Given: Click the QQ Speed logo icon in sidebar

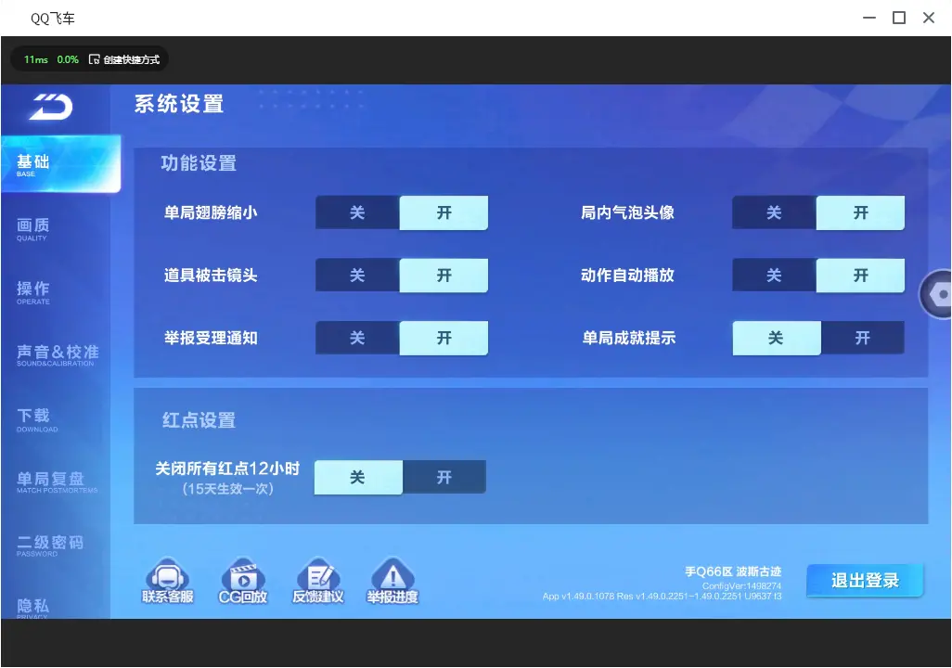Looking at the screenshot, I should coord(51,107).
